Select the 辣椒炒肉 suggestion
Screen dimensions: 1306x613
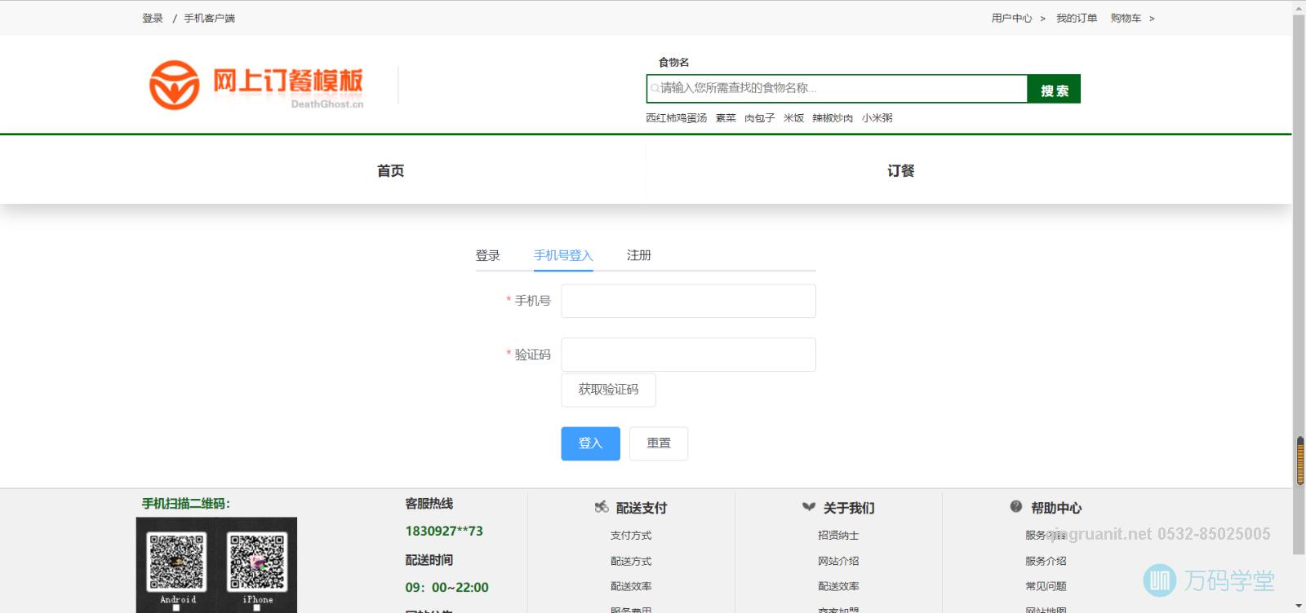coord(833,118)
